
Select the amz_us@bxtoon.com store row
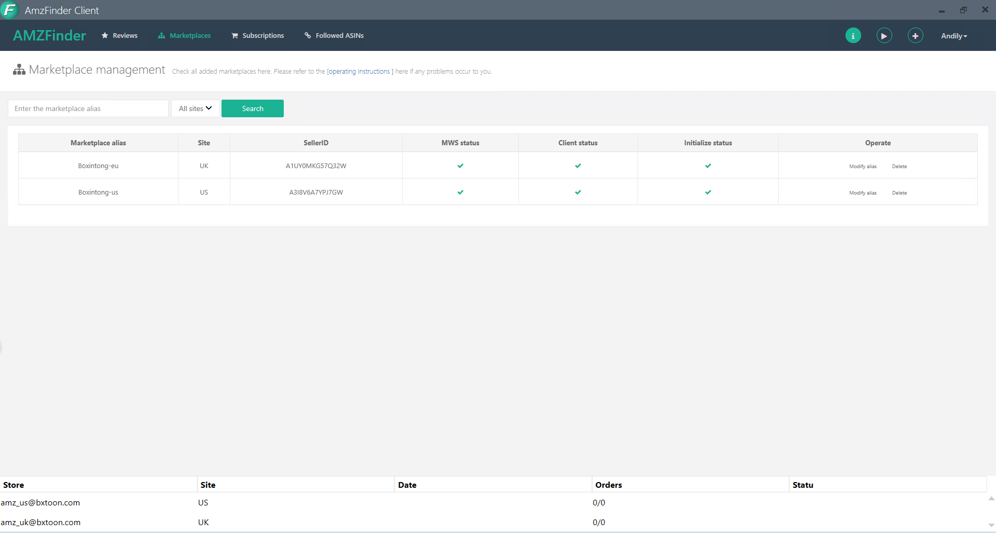(493, 503)
